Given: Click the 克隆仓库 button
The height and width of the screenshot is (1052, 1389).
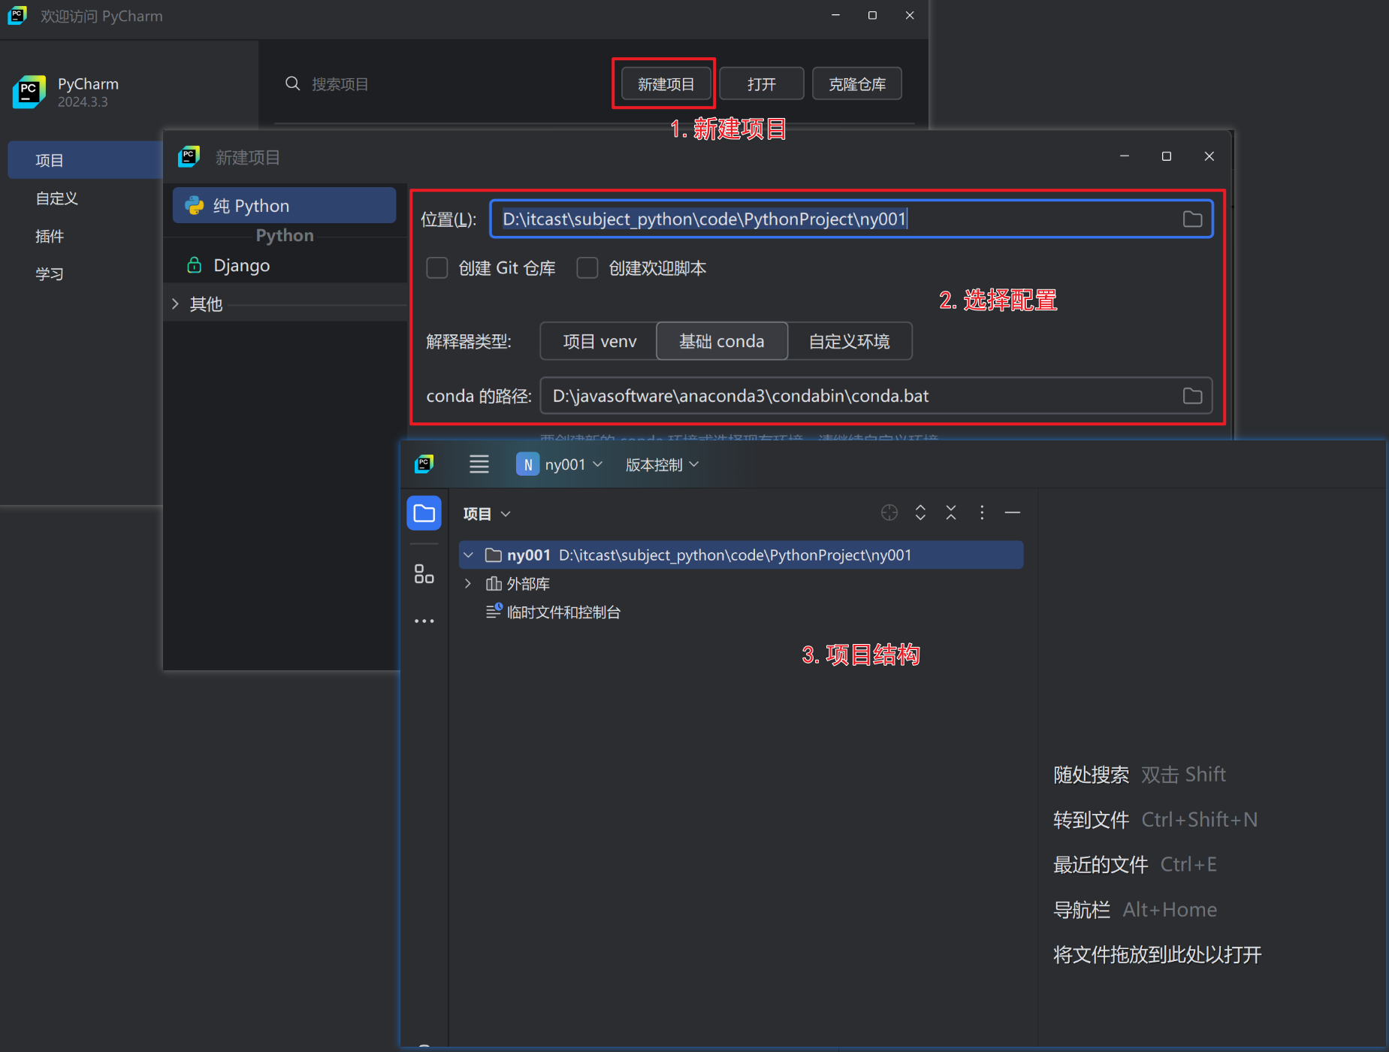Looking at the screenshot, I should click(856, 84).
